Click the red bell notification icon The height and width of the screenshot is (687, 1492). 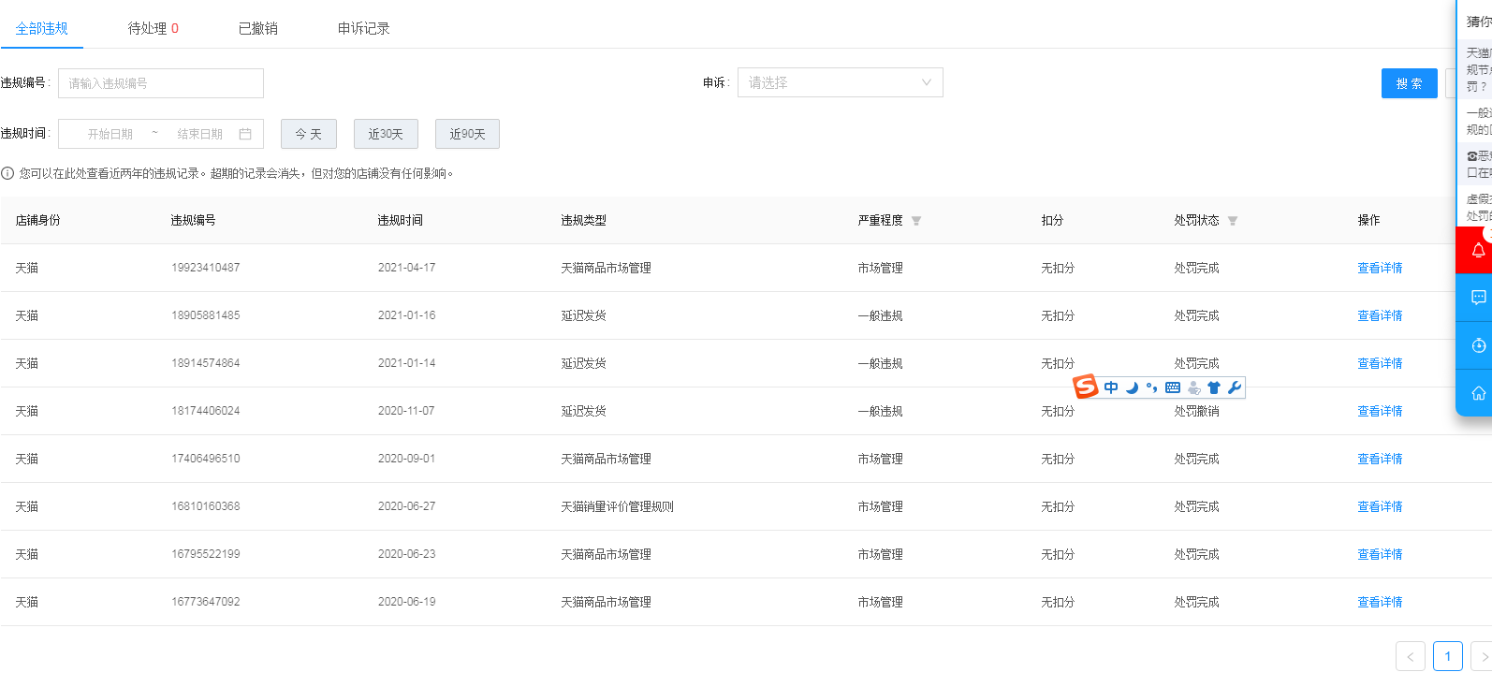pos(1478,250)
